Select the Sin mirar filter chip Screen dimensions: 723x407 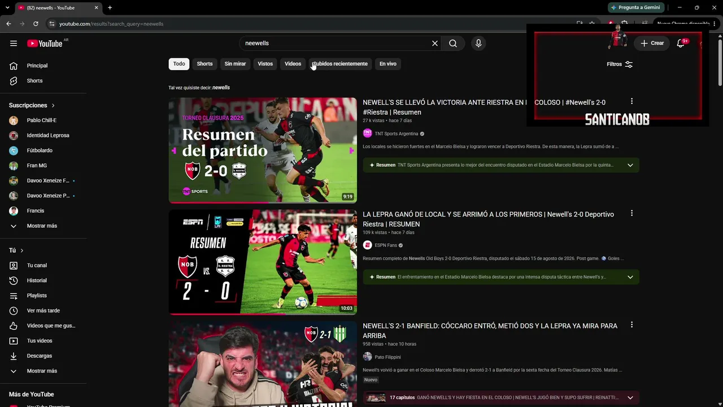click(x=235, y=64)
